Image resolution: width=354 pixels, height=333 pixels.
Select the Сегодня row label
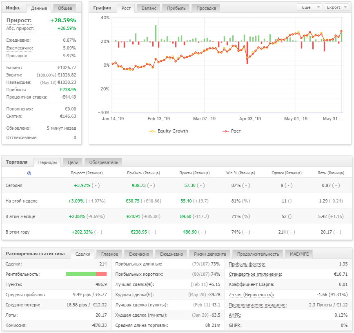[14, 185]
